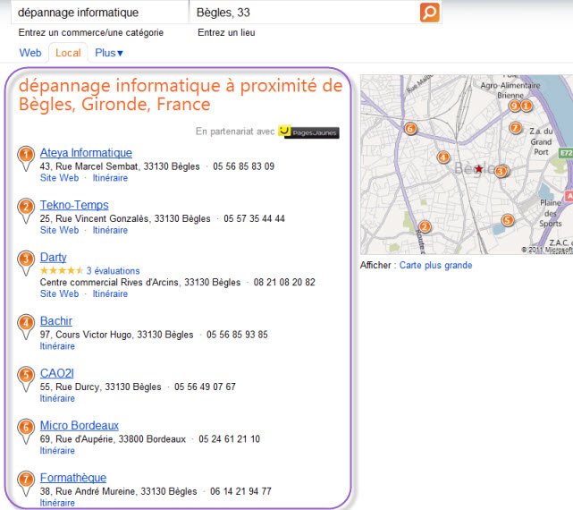Open the Tekno-Temps listing
This screenshot has height=510, width=573.
click(74, 205)
